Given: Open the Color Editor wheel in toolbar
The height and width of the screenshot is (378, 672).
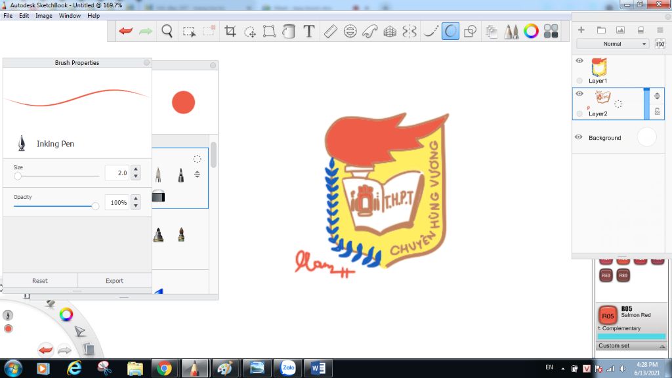Looking at the screenshot, I should pyautogui.click(x=531, y=31).
